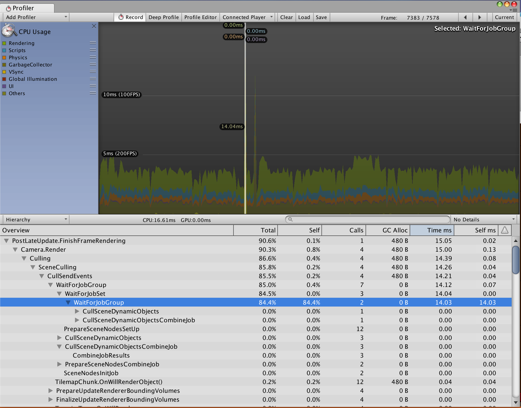Grab the Others reorder handle
521x408 pixels.
coord(93,93)
